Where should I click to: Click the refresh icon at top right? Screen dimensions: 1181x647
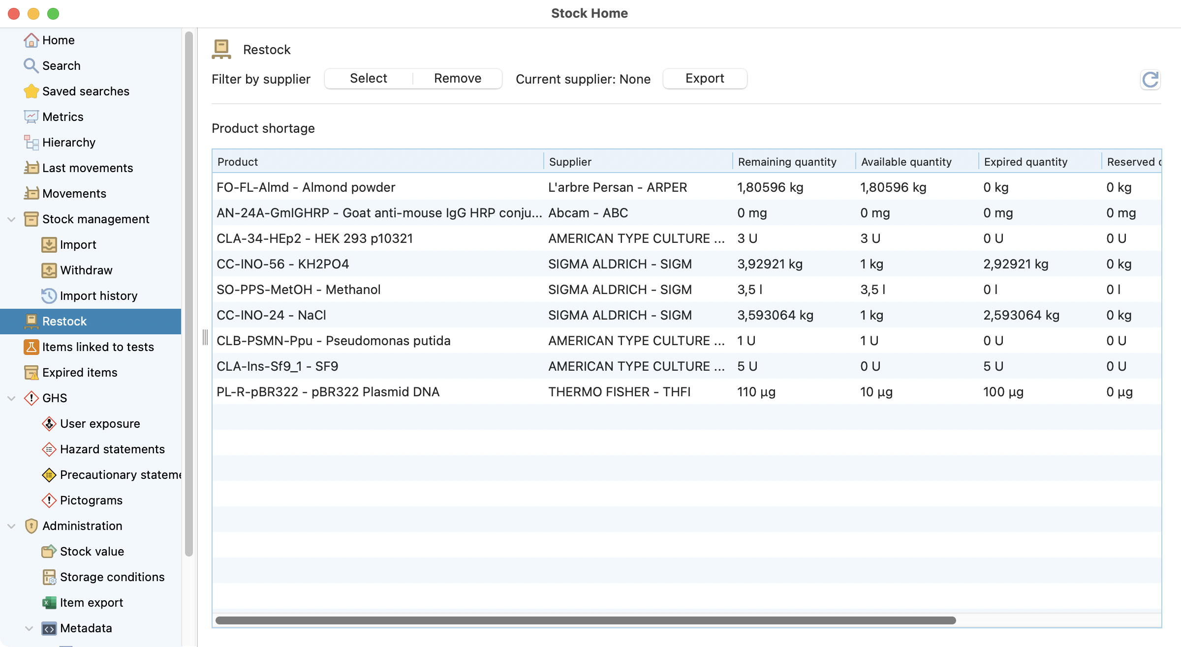[x=1150, y=80]
